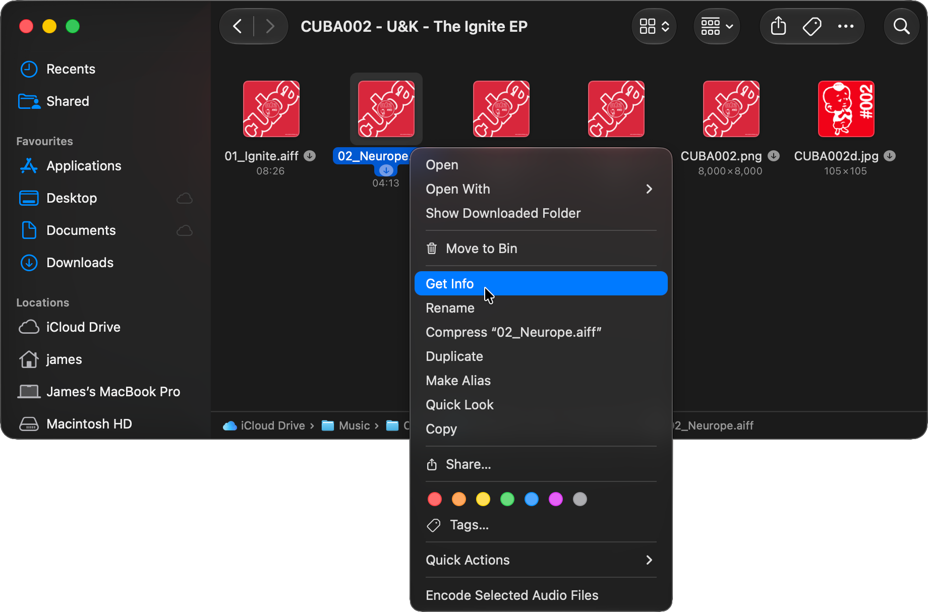This screenshot has height=612, width=928.
Task: Choose Copy in the context menu
Action: point(541,429)
